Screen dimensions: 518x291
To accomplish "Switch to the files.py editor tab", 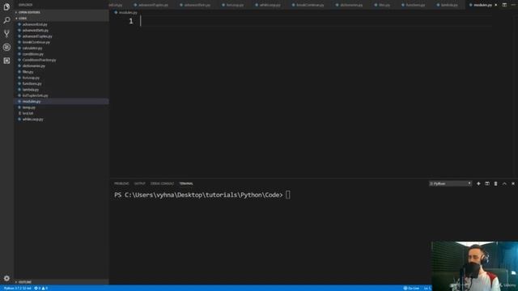I will pos(382,5).
